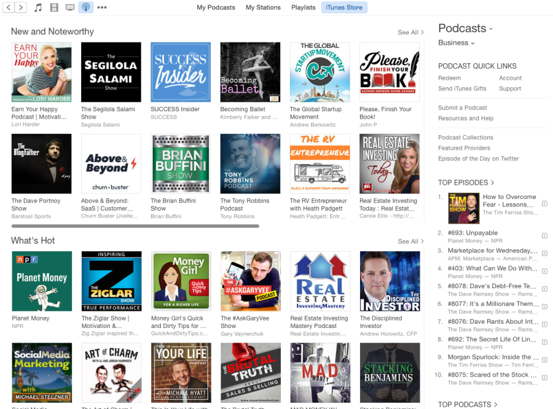
Task: Open The Segilola Salami Show artwork
Action: tap(111, 72)
